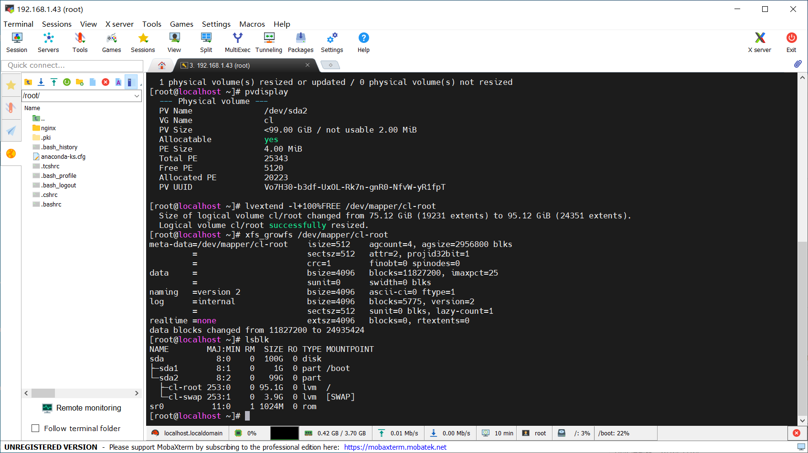
Task: Start the X server icon
Action: coord(759,42)
